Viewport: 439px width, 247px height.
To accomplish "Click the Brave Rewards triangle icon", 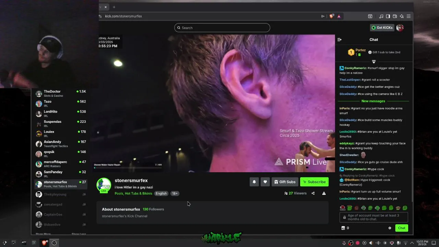I will [339, 16].
